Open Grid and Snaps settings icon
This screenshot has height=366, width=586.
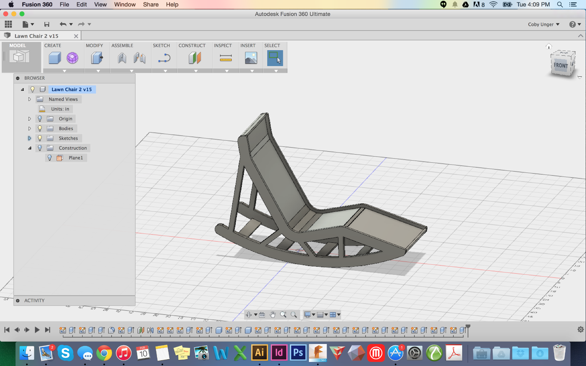coord(320,314)
